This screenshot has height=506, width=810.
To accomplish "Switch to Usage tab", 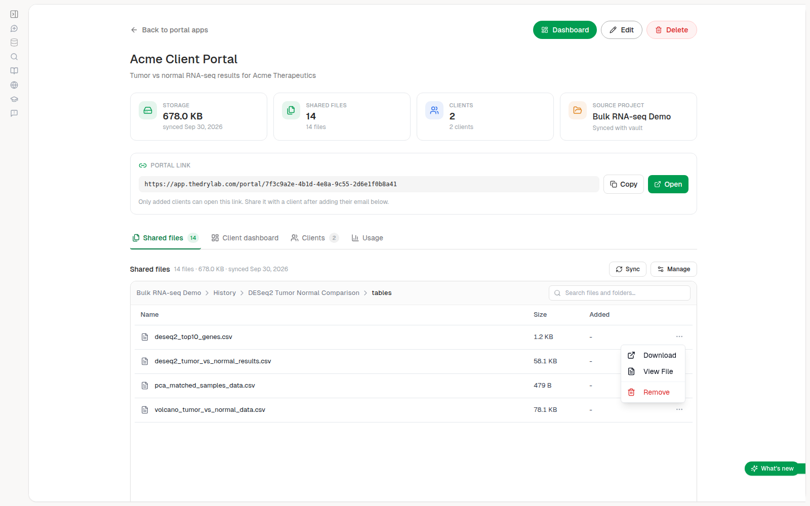I will (368, 238).
